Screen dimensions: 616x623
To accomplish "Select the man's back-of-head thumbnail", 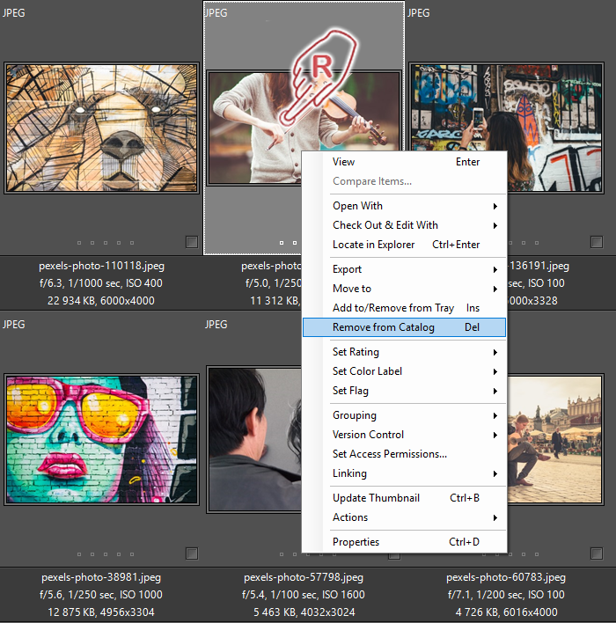I will 254,439.
